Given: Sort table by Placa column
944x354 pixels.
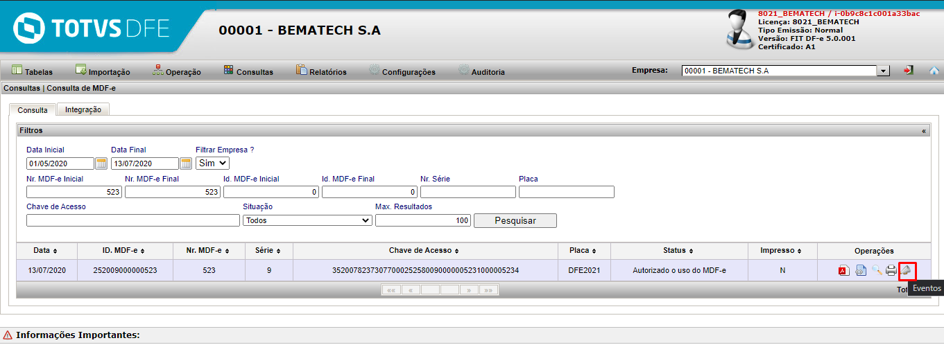Looking at the screenshot, I should [584, 251].
